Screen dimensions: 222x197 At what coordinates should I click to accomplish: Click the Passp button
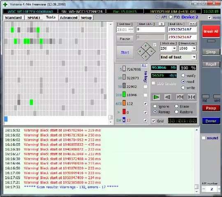tap(211, 108)
